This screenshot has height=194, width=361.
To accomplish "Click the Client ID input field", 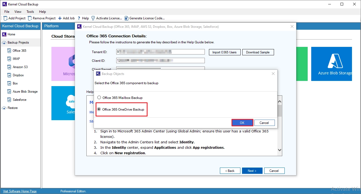I will coord(161,60).
